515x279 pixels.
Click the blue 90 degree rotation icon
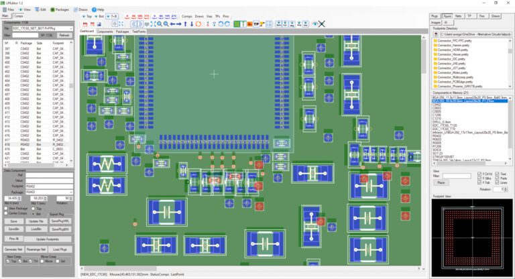pyautogui.click(x=161, y=16)
